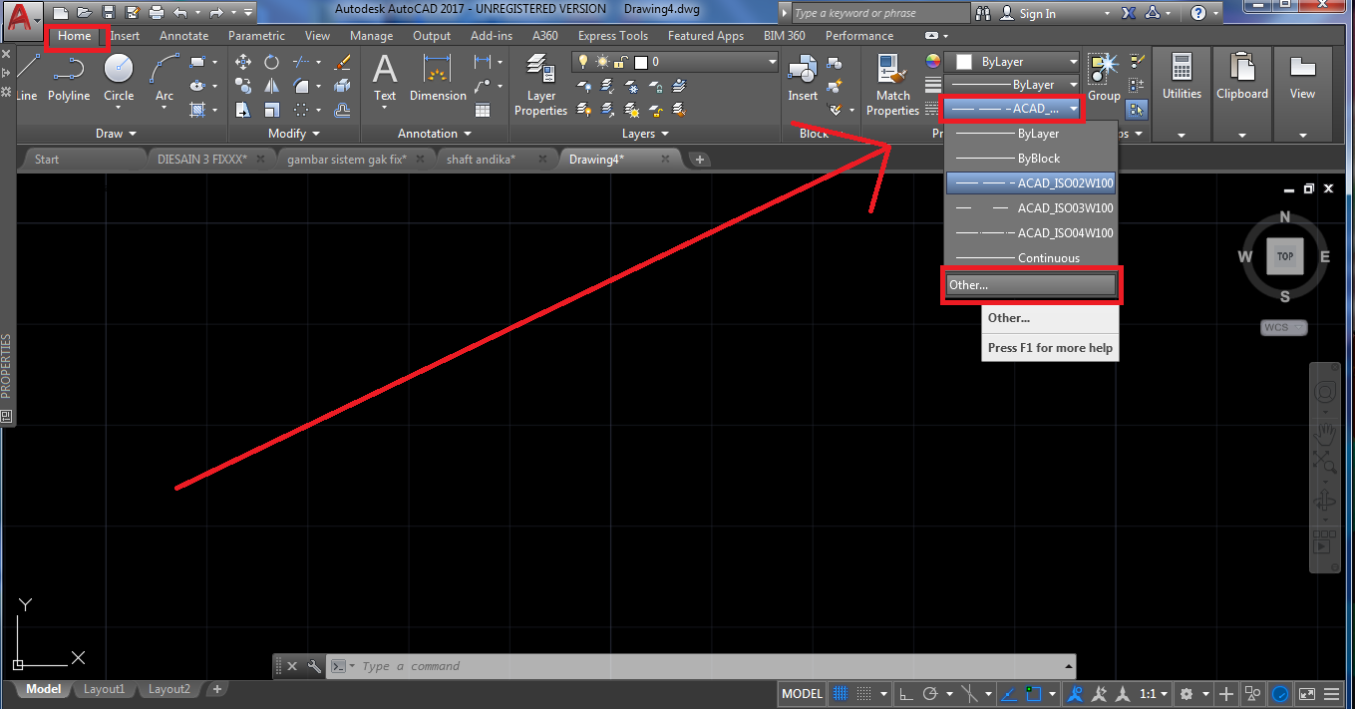Click the New file icon

click(61, 13)
